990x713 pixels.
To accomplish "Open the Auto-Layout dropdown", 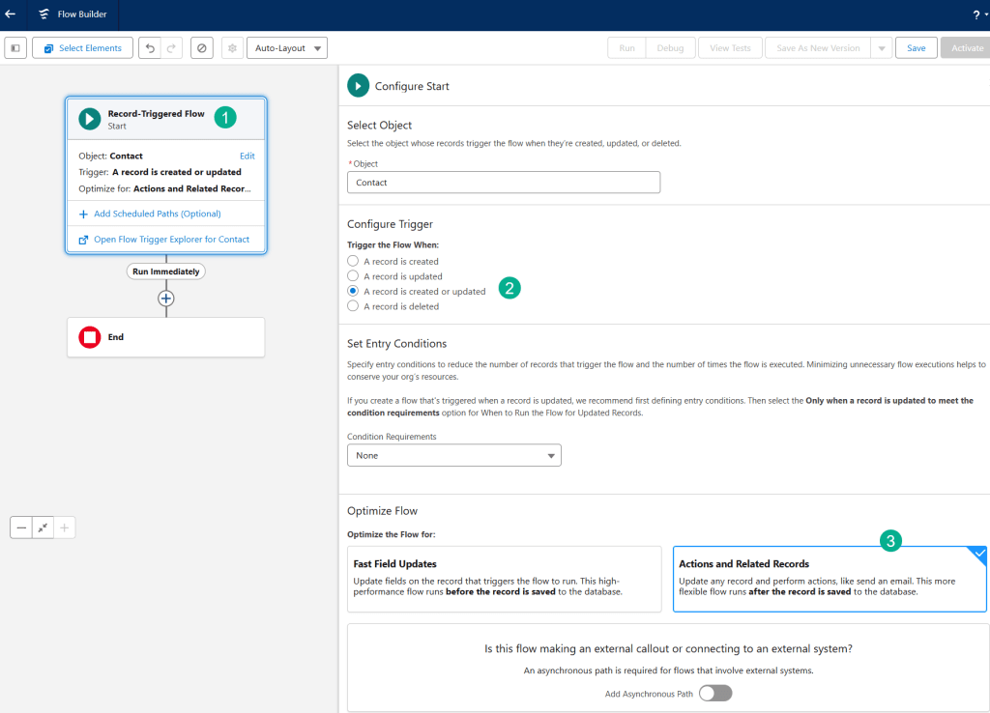I will [287, 48].
